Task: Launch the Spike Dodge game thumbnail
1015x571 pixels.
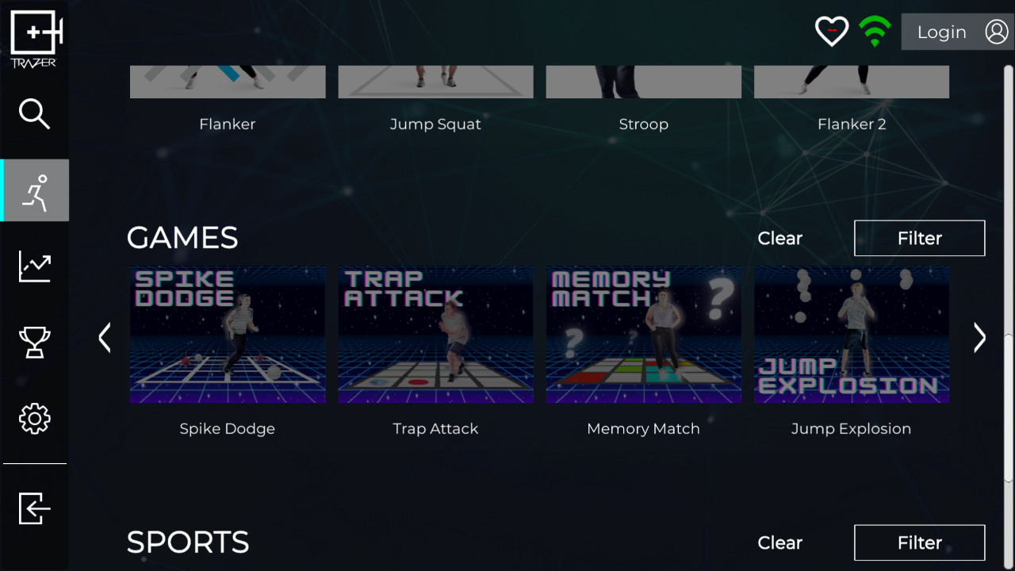Action: pyautogui.click(x=228, y=334)
